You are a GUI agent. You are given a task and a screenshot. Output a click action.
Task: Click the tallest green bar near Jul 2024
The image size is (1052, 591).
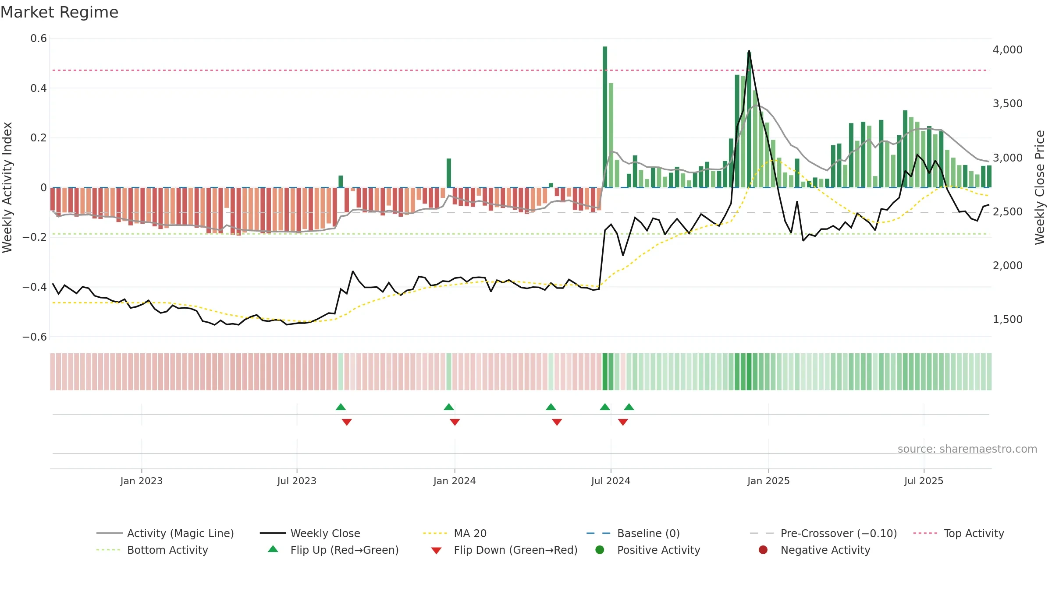(x=605, y=117)
